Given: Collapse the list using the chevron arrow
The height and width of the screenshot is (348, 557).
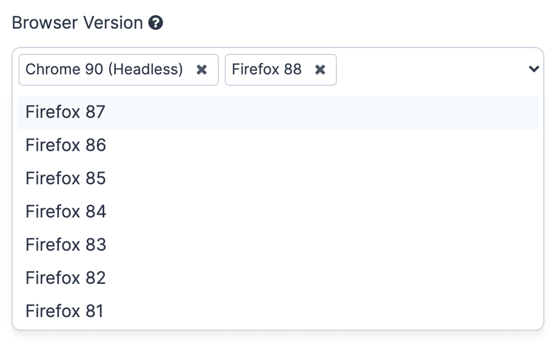Looking at the screenshot, I should [534, 69].
